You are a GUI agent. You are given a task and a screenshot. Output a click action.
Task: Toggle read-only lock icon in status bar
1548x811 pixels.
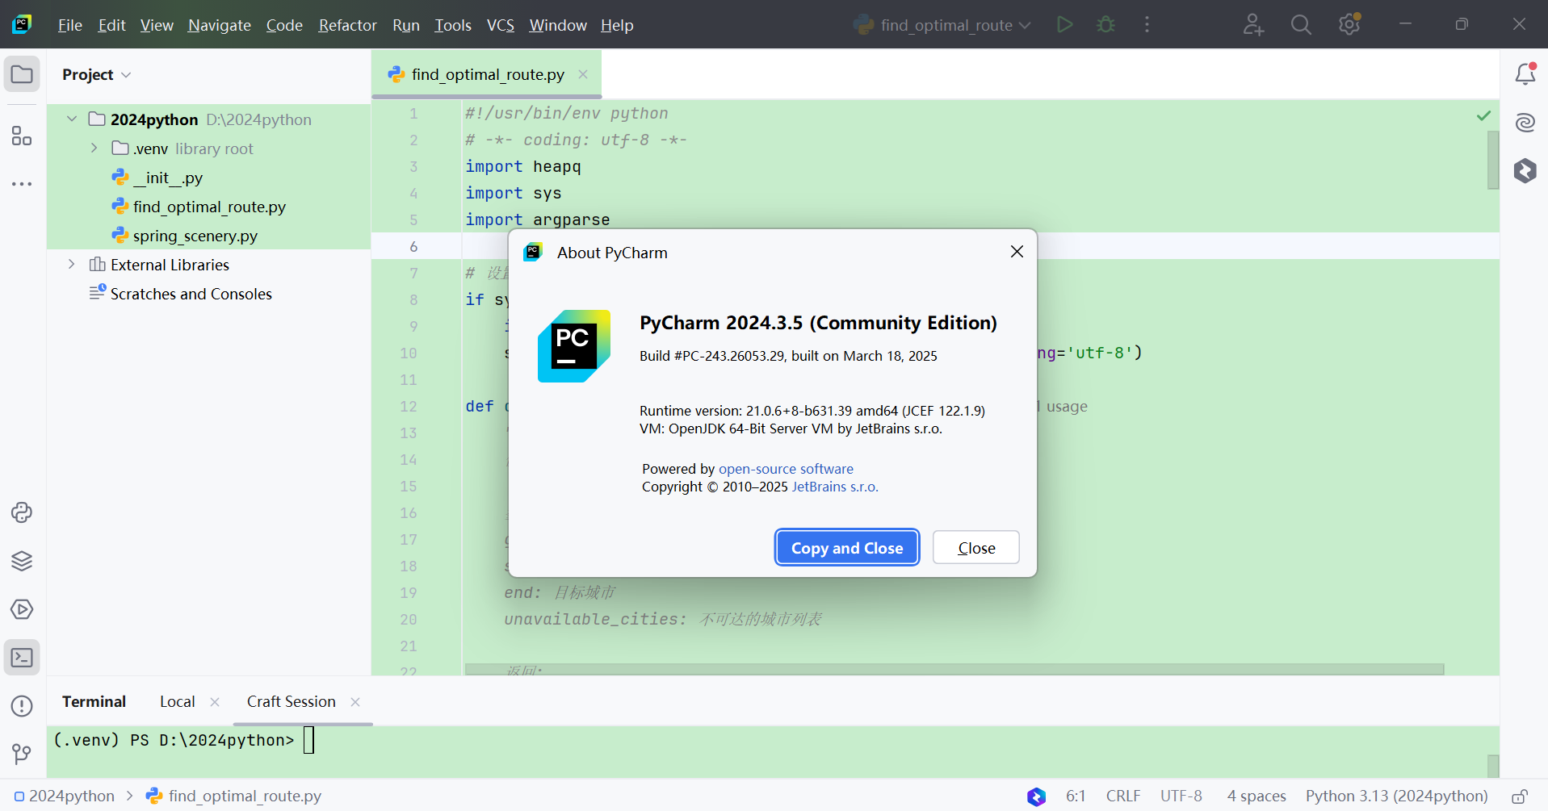pos(1519,796)
